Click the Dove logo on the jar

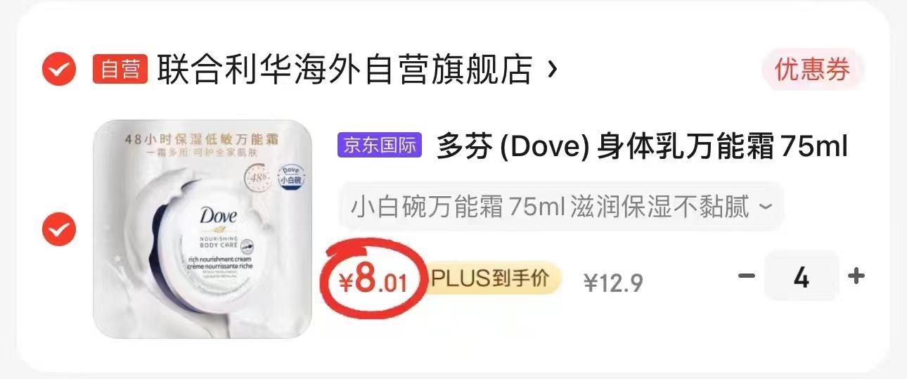point(219,217)
